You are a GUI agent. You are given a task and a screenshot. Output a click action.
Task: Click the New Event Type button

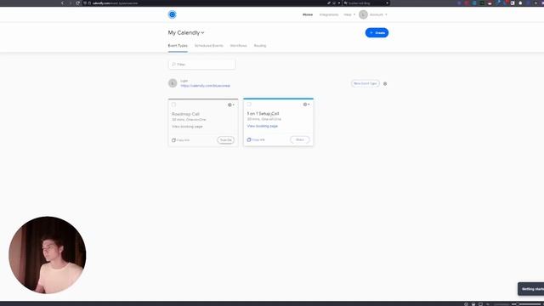[365, 83]
